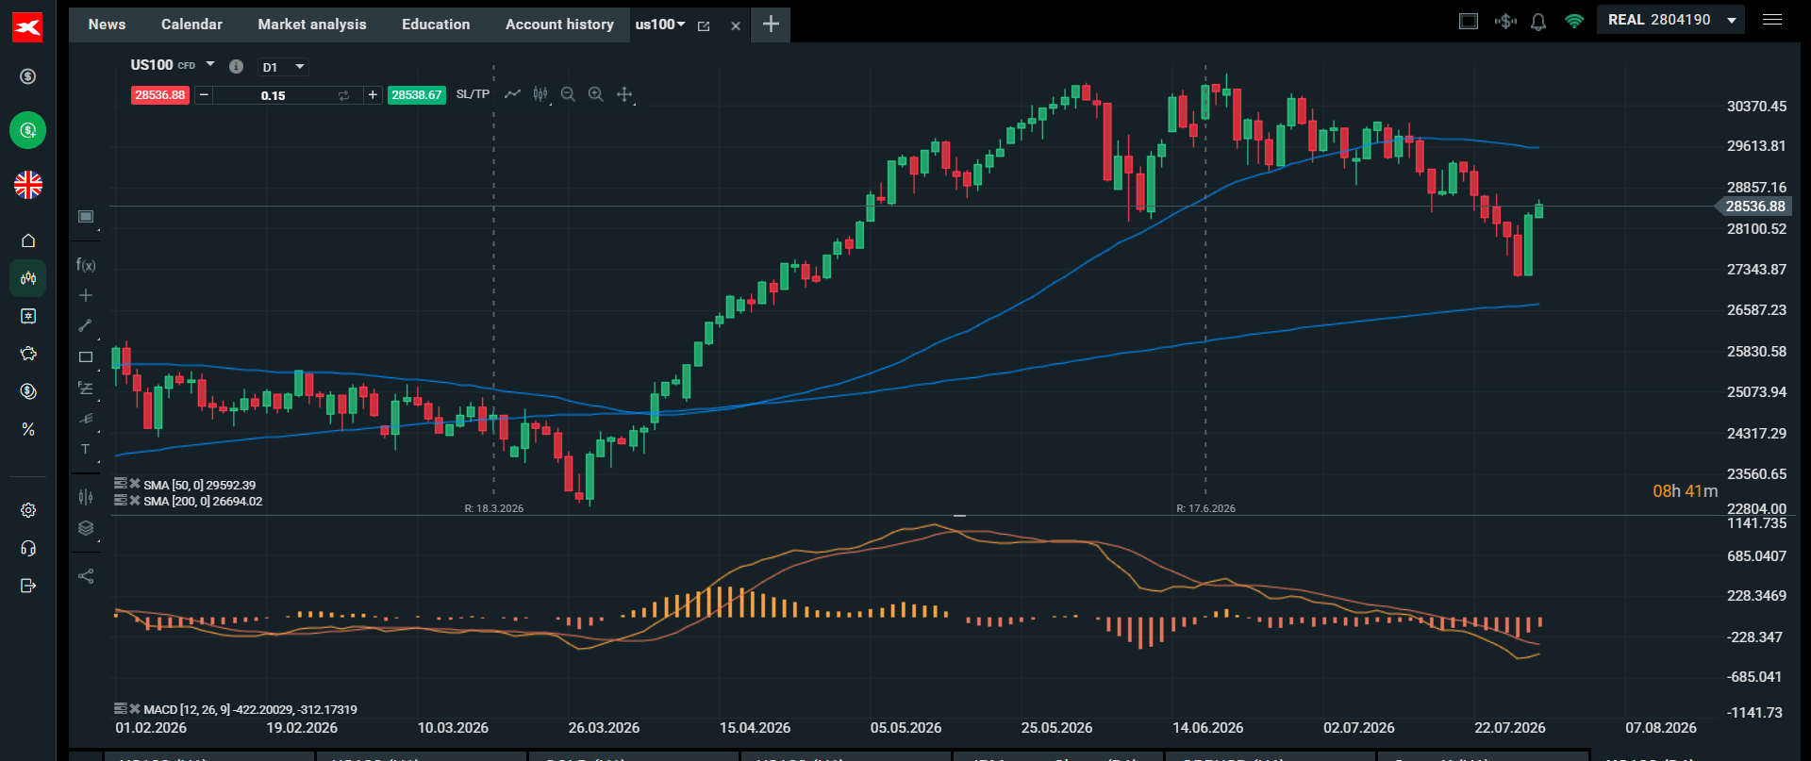Expand the D1 timeframe dropdown
Image resolution: width=1811 pixels, height=761 pixels.
coord(284,67)
